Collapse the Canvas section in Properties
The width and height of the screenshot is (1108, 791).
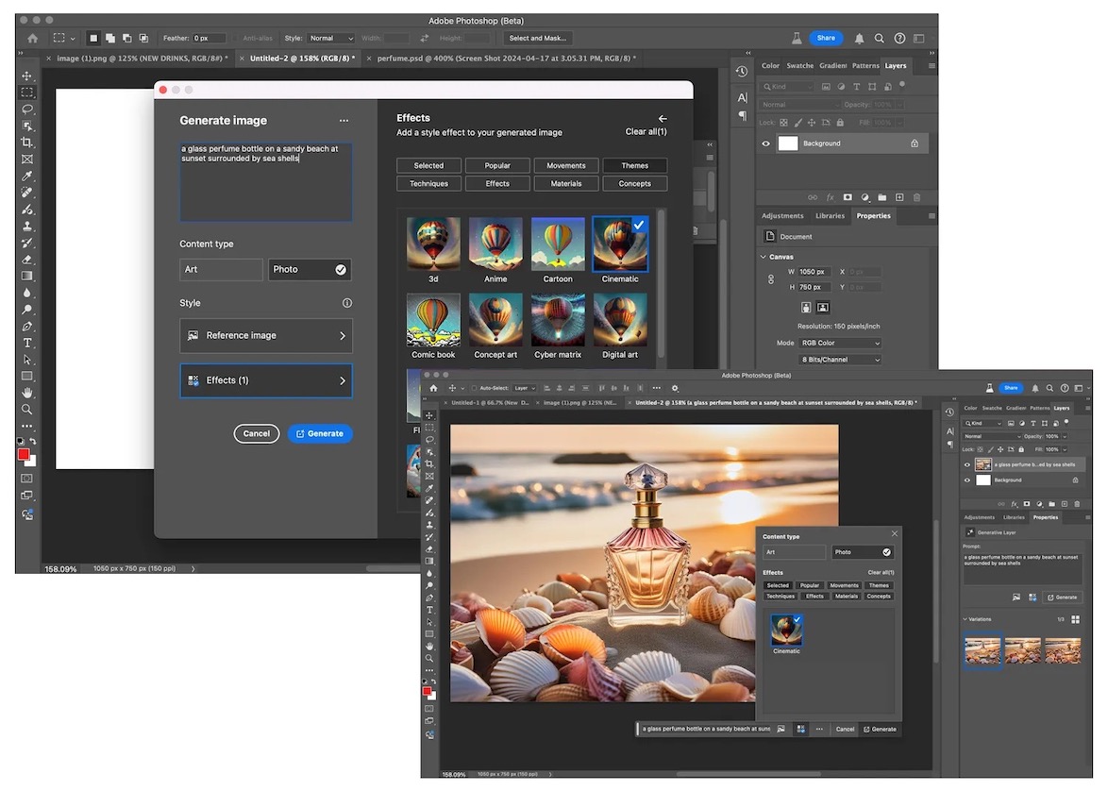763,255
